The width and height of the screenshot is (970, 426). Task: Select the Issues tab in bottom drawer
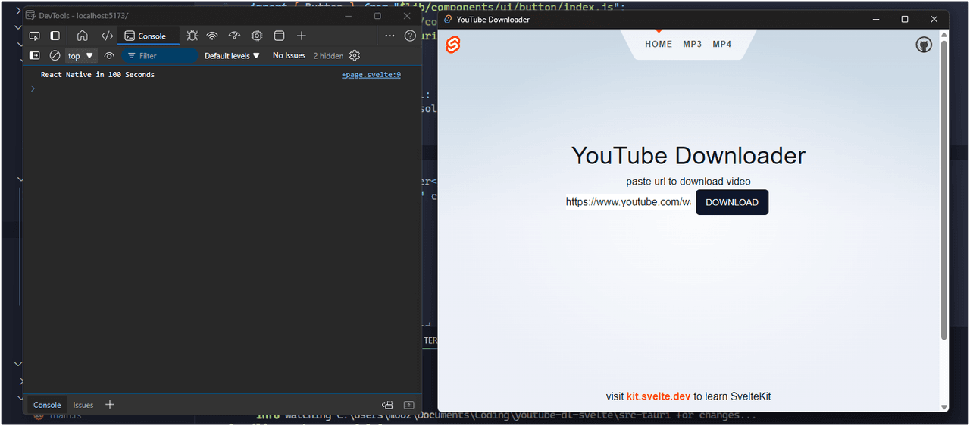pos(83,405)
